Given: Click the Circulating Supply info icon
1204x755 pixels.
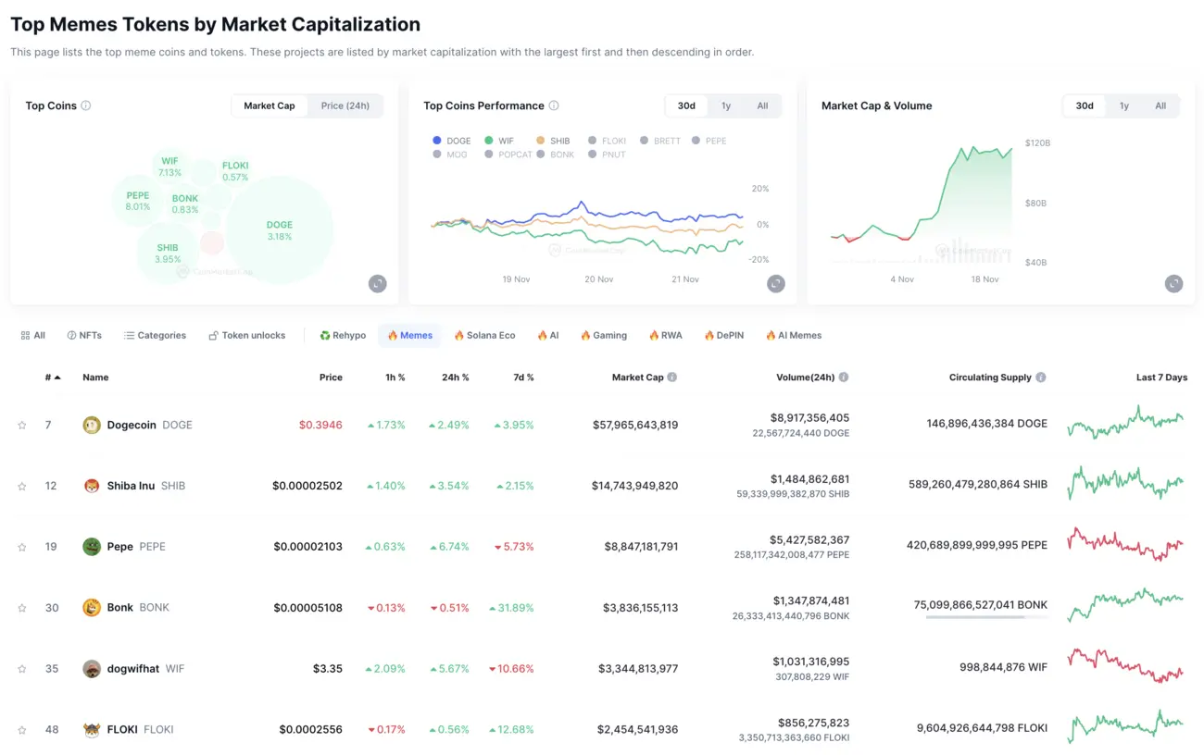Looking at the screenshot, I should click(x=1041, y=377).
